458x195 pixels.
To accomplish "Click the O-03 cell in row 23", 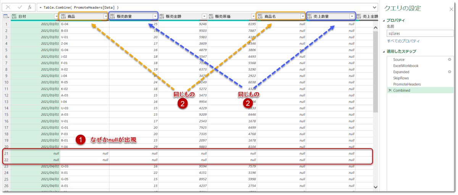I will [x=84, y=166].
